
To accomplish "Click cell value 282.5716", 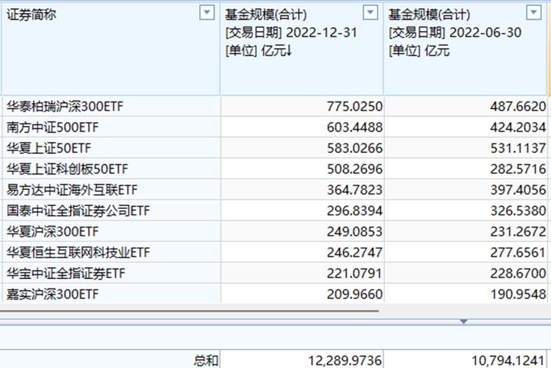I will click(519, 169).
